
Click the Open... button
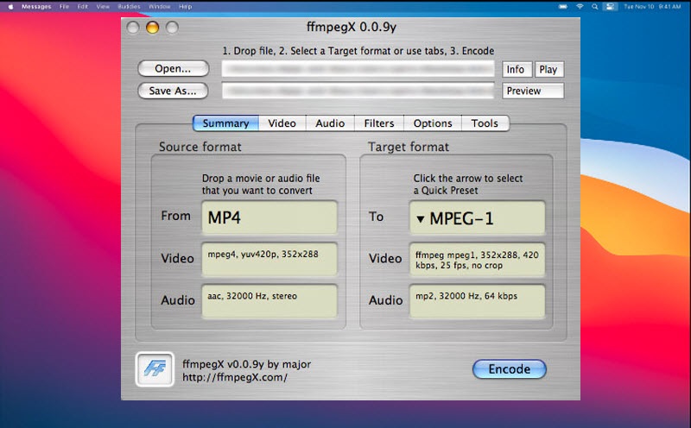click(173, 69)
